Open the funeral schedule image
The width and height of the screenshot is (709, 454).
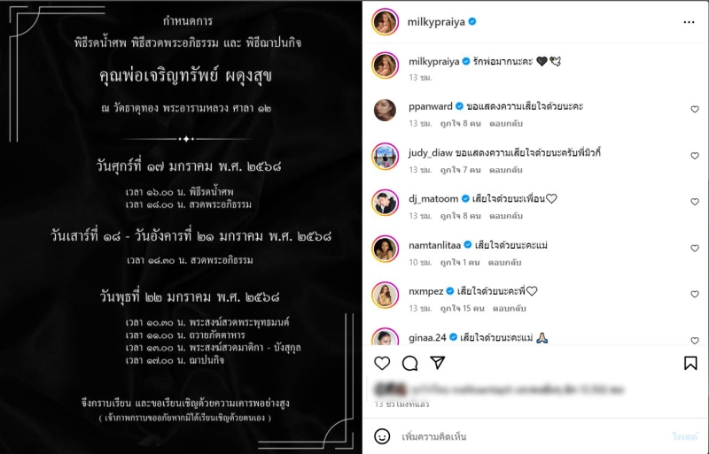pyautogui.click(x=181, y=227)
